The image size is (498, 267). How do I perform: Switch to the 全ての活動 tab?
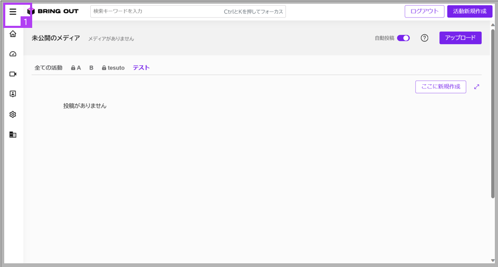coord(49,68)
